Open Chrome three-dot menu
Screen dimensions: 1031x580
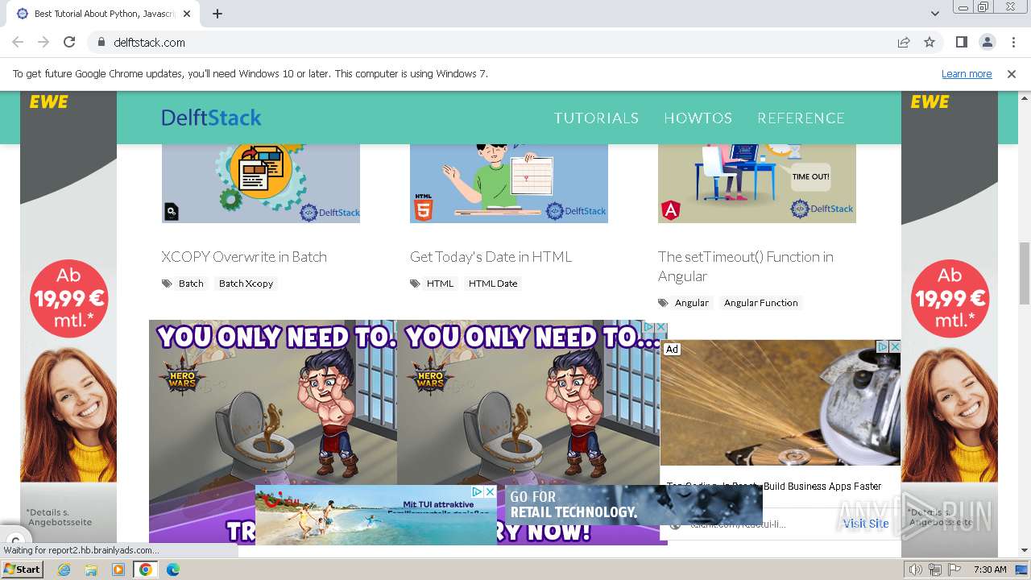(1013, 42)
